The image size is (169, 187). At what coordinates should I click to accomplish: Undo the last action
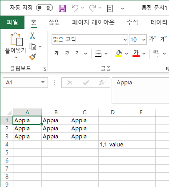[75, 8]
